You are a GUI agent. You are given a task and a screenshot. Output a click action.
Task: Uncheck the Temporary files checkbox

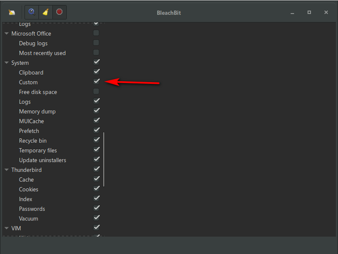(x=96, y=150)
